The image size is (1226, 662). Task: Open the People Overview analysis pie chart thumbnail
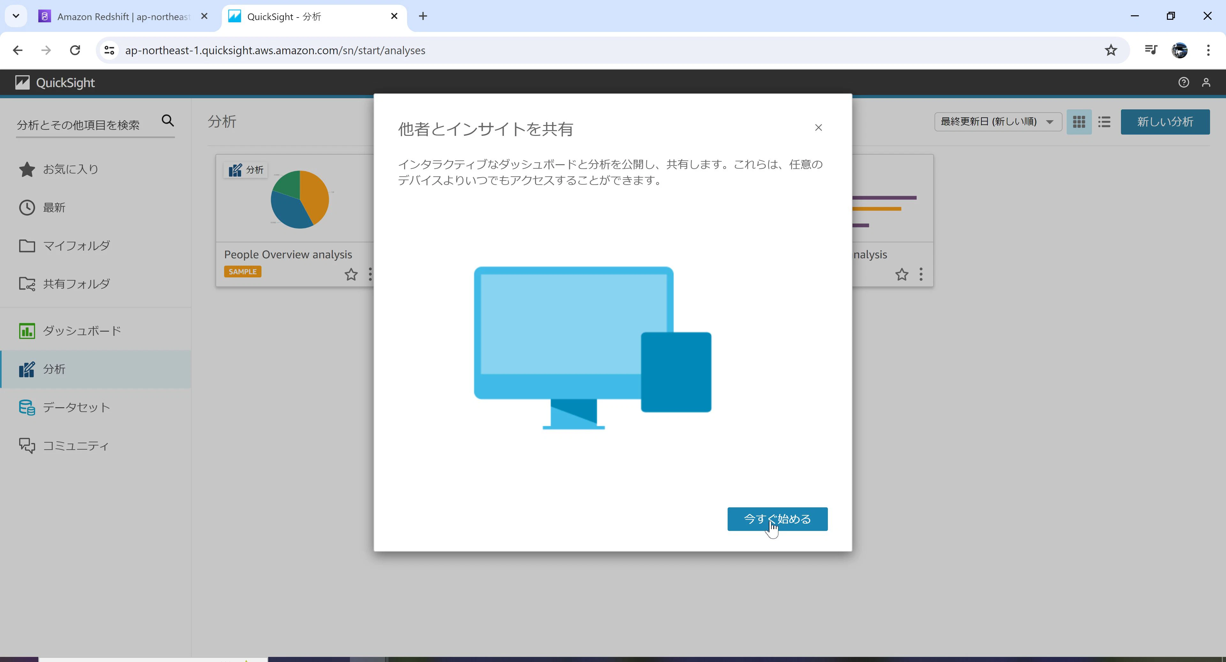(299, 199)
